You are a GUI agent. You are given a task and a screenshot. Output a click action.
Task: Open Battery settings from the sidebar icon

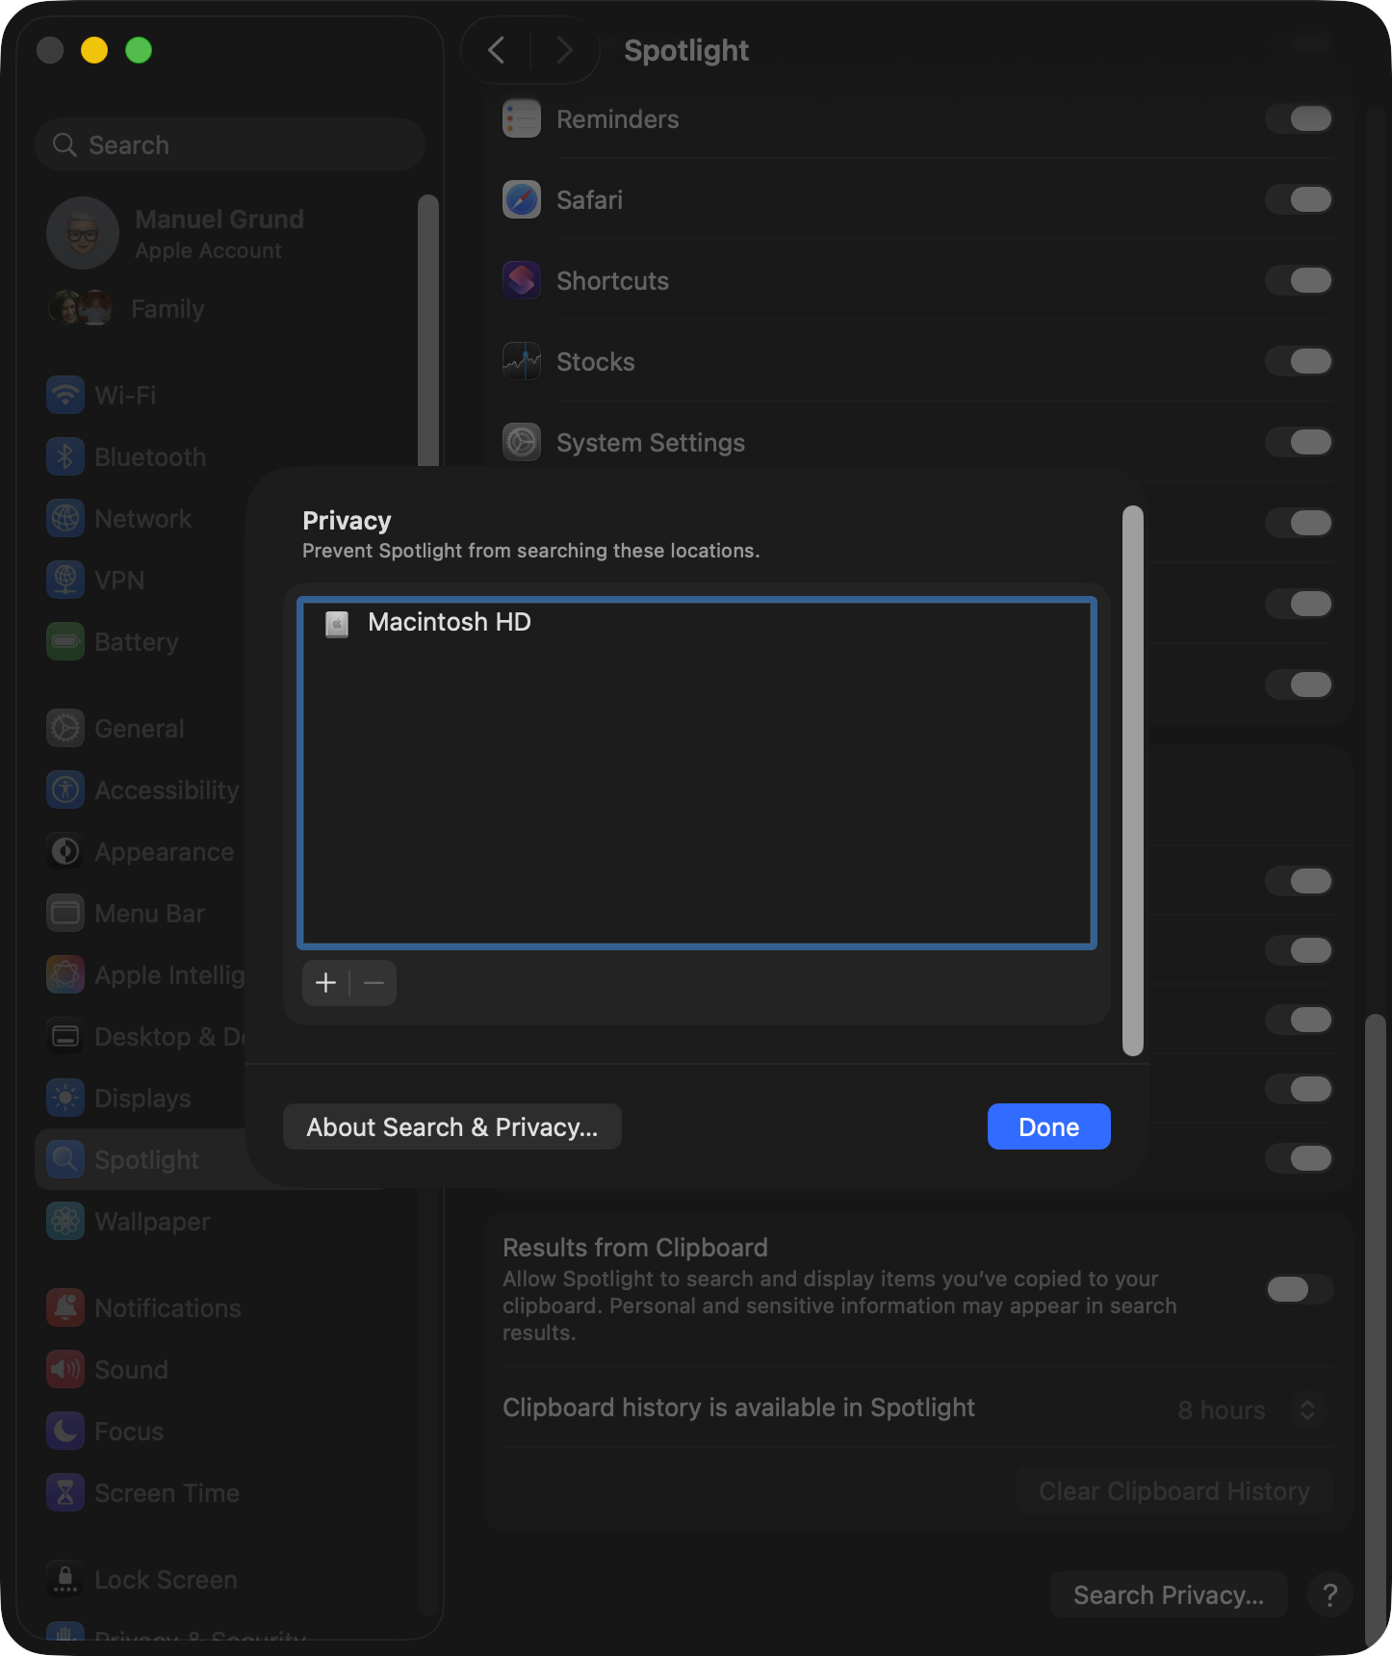pos(65,641)
